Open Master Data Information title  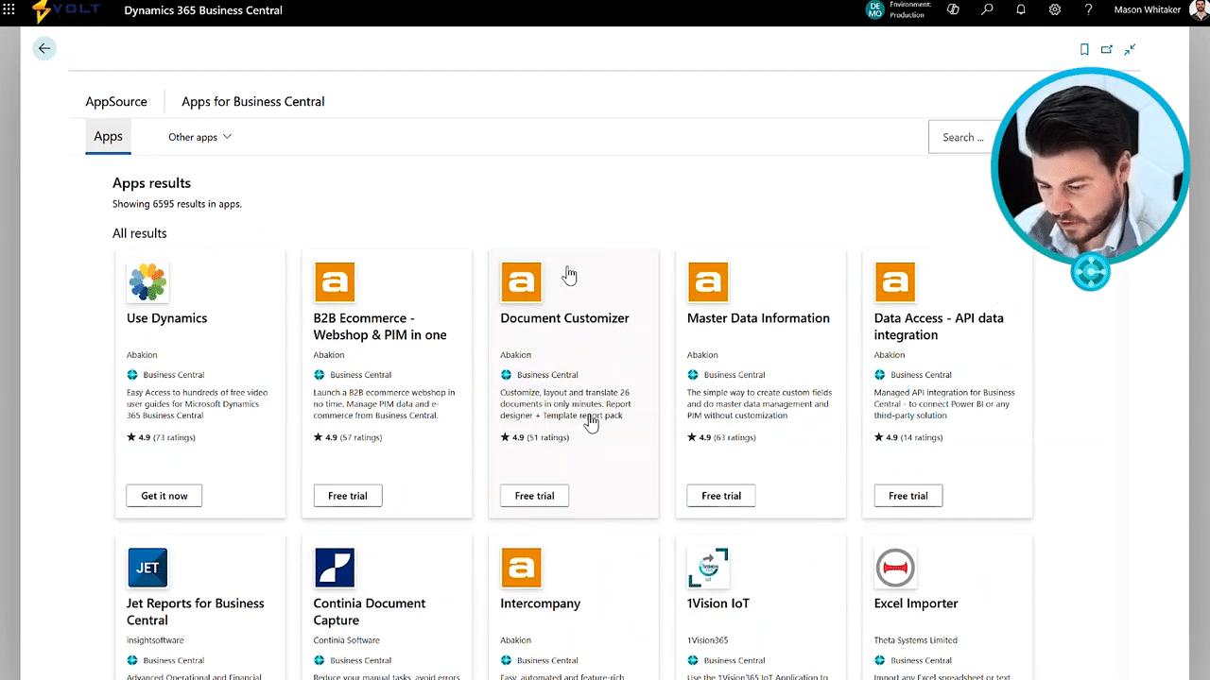click(758, 318)
